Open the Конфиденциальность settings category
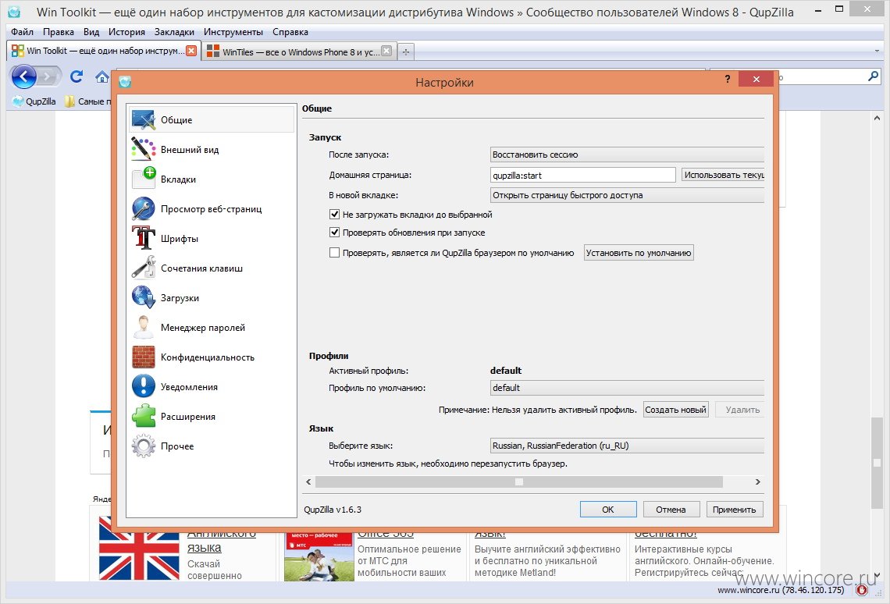The height and width of the screenshot is (604, 890). pyautogui.click(x=211, y=357)
